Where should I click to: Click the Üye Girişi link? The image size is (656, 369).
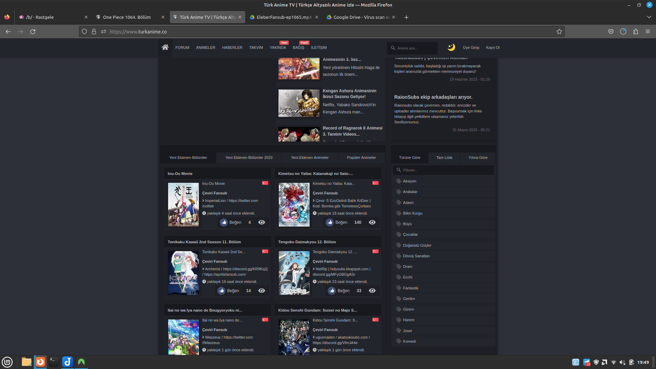click(x=471, y=47)
